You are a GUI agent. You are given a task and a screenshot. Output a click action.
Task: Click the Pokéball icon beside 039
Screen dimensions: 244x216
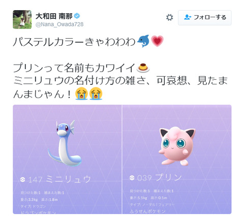pos(132,178)
